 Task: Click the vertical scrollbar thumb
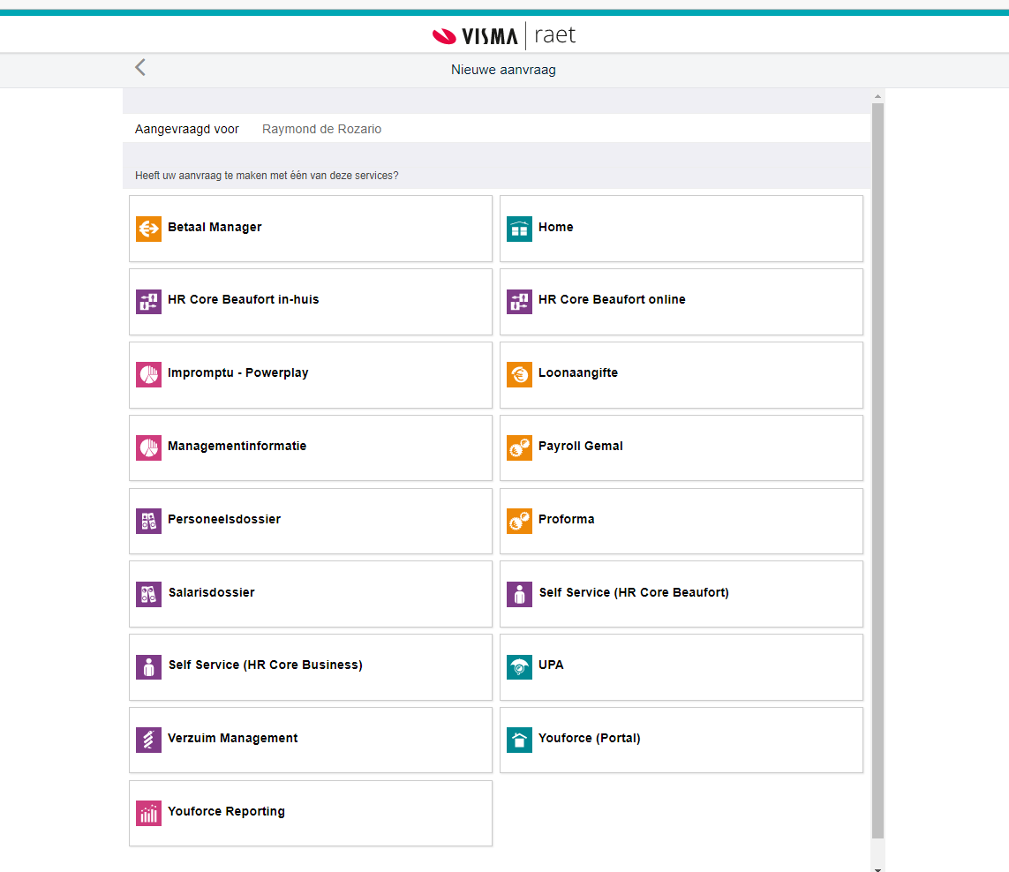coord(877,470)
